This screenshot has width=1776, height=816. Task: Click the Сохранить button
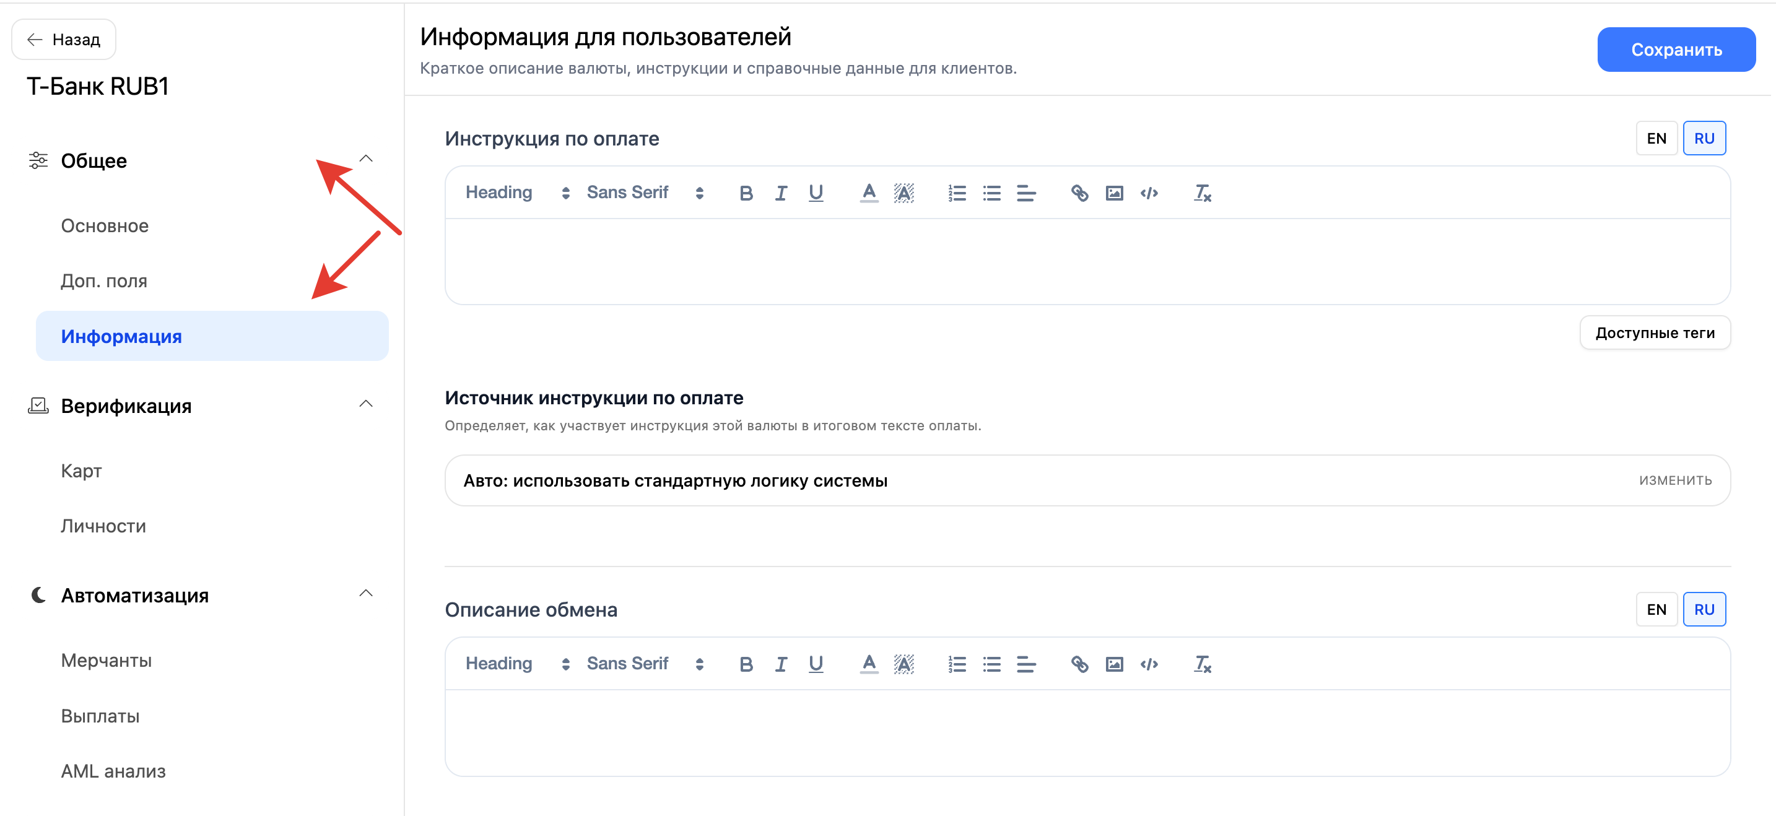[x=1676, y=50]
